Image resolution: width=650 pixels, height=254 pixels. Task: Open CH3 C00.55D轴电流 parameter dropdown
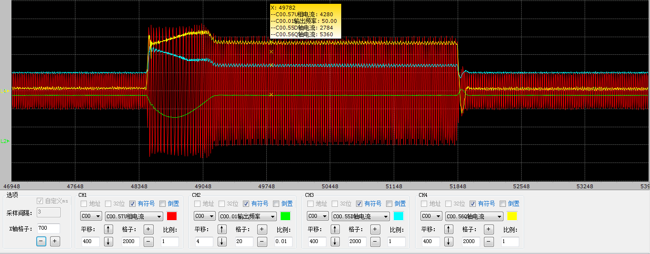360,216
